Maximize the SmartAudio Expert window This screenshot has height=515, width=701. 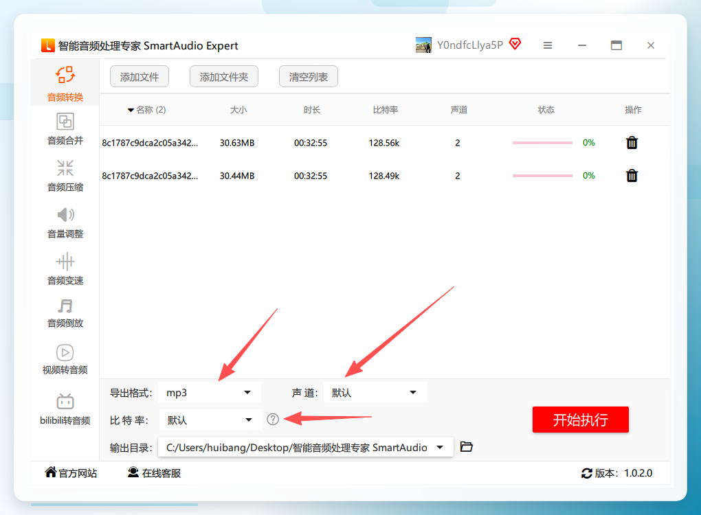click(x=616, y=45)
